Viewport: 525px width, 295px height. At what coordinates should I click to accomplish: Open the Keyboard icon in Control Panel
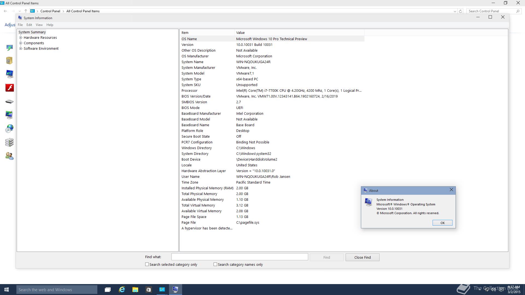(x=9, y=102)
